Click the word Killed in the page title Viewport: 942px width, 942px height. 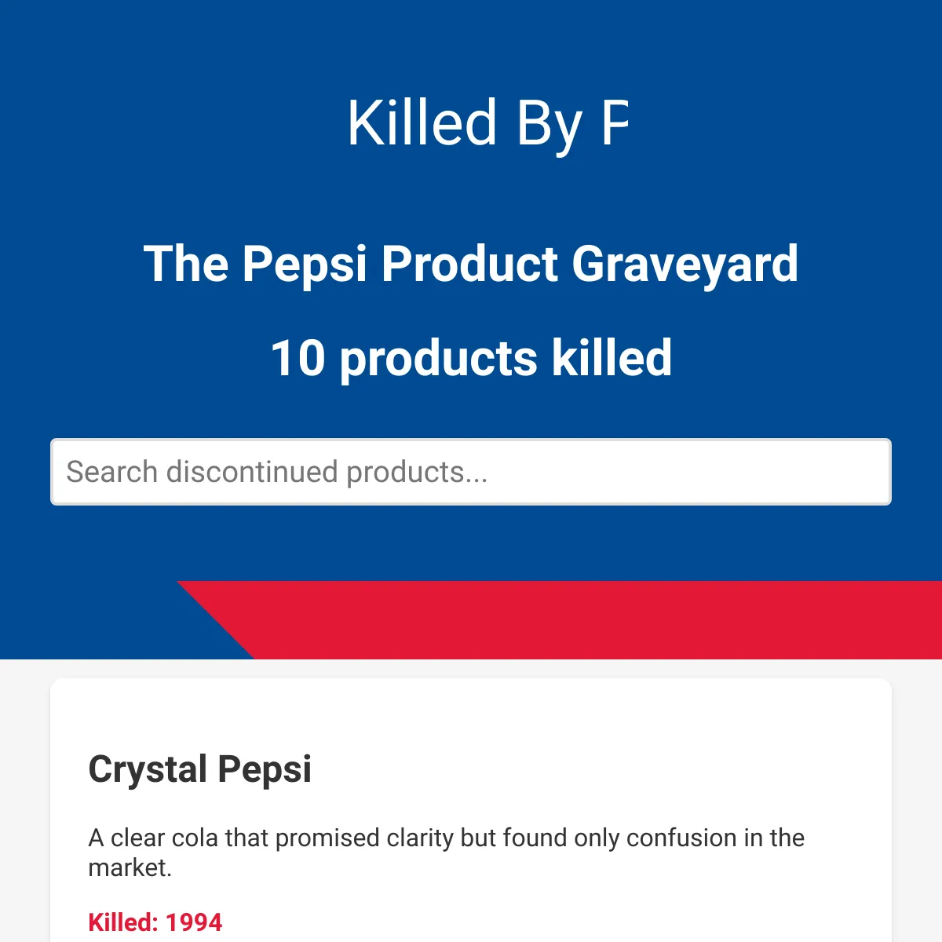pyautogui.click(x=422, y=123)
